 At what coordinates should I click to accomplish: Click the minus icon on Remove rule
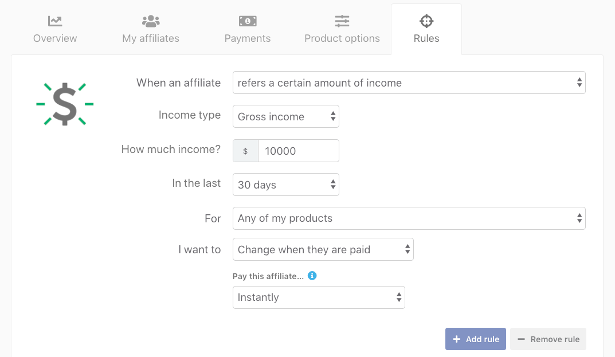coord(521,339)
